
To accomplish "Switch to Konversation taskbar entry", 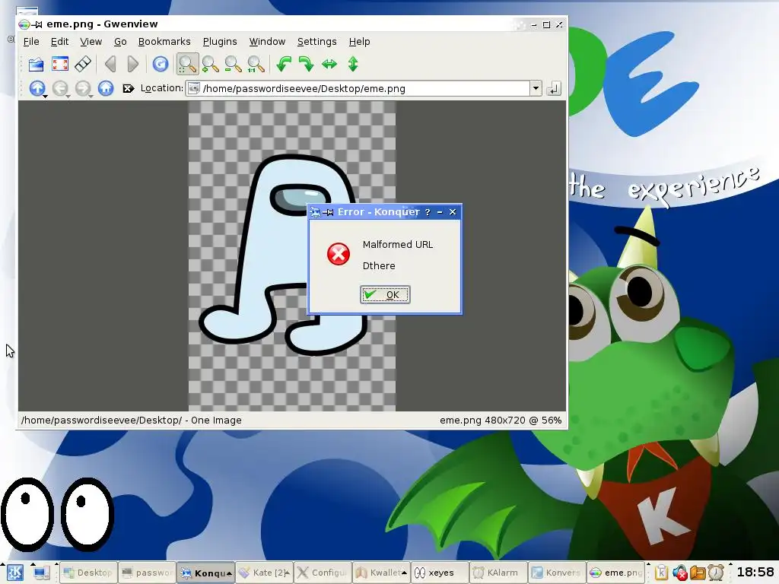I will [557, 573].
